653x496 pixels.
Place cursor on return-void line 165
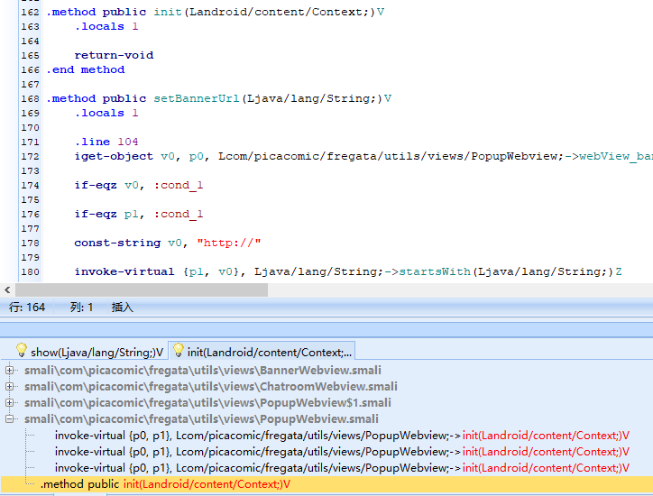(x=114, y=55)
